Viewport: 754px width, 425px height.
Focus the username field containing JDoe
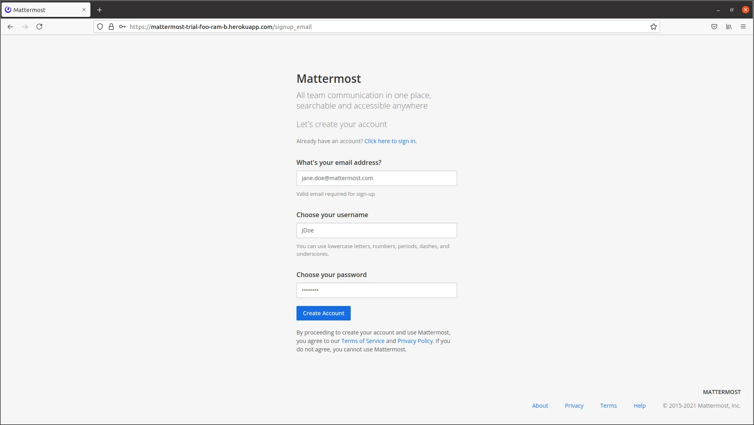pyautogui.click(x=376, y=230)
